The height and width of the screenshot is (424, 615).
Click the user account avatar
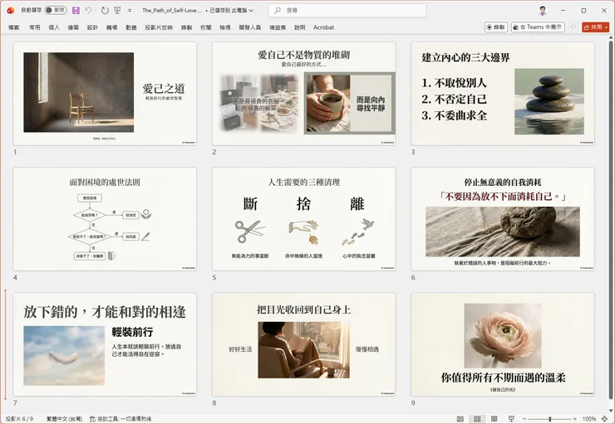point(543,11)
